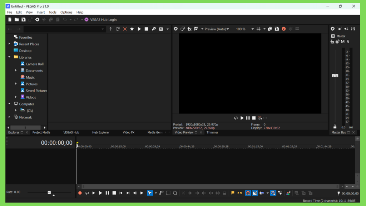Expand the Recent Places tree node
Image resolution: width=366 pixels, height=206 pixels.
tap(9, 44)
